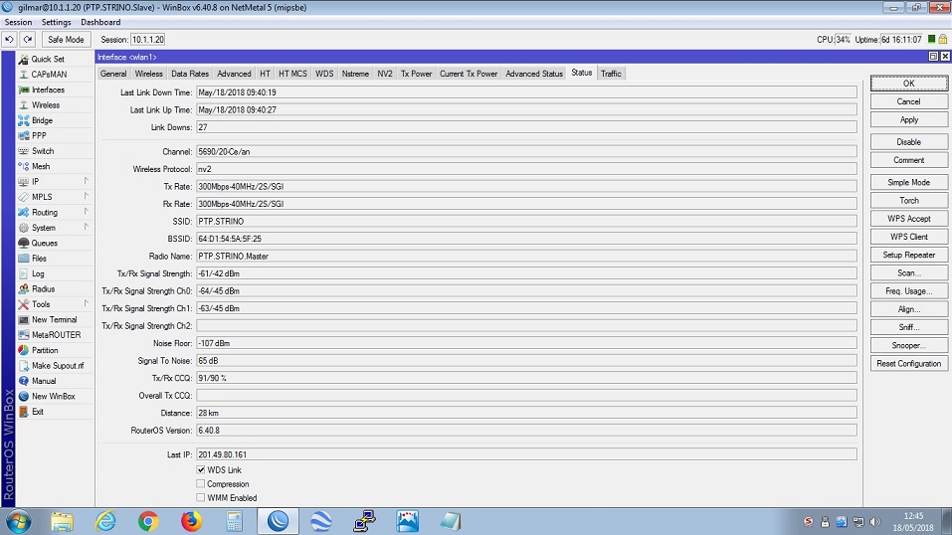Click the undo arrow toolbar button
Viewport: 952px width, 535px height.
pos(9,40)
